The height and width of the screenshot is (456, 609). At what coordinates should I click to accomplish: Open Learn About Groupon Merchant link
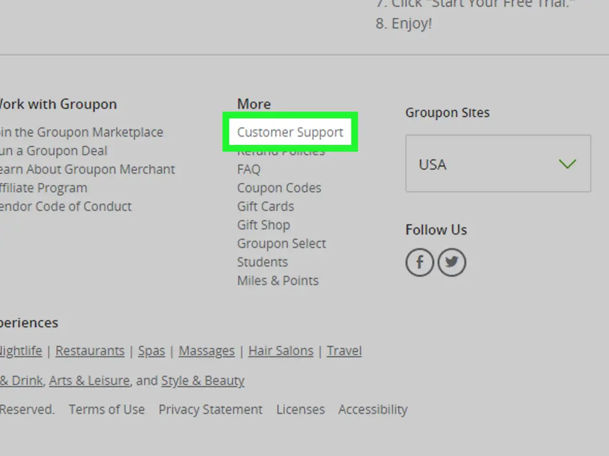click(x=87, y=169)
